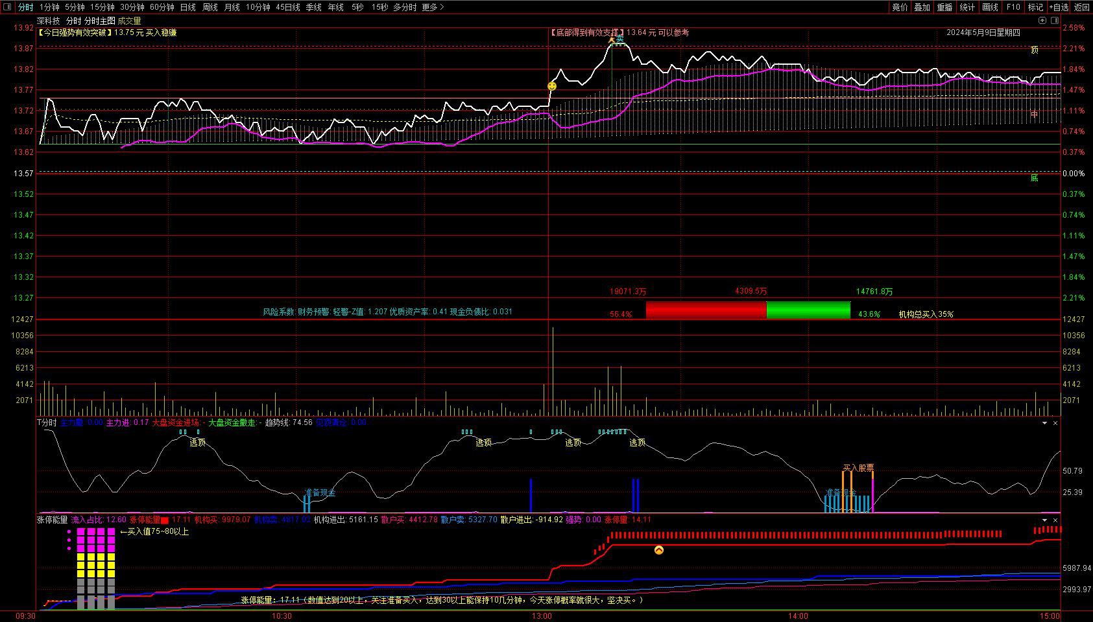Open F10 company info

point(1013,7)
